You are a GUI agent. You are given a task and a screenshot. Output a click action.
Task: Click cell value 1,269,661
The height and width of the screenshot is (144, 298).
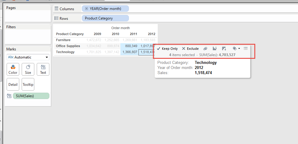130,40
